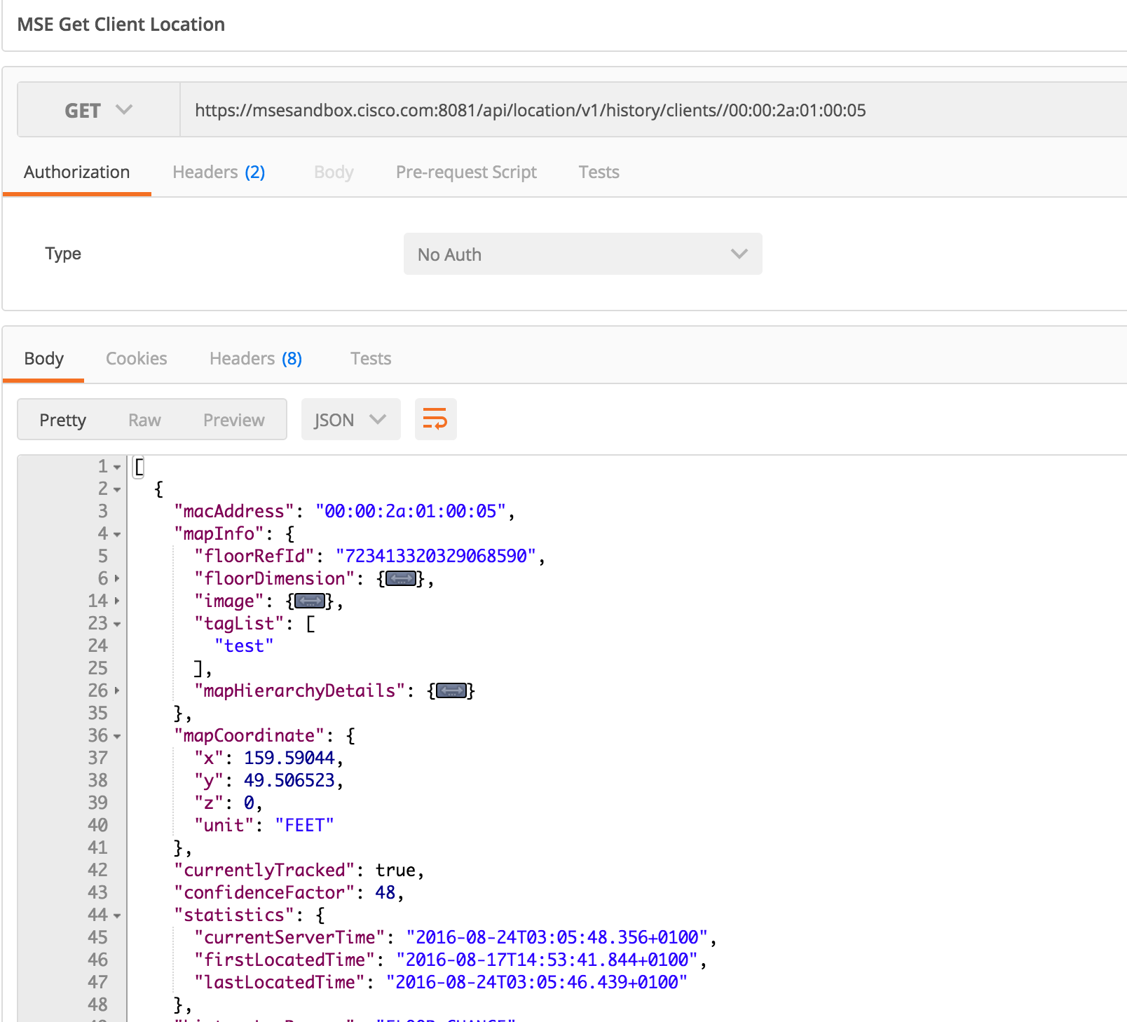Click the currentServerTime timestamp value
The image size is (1127, 1022).
pos(557,938)
